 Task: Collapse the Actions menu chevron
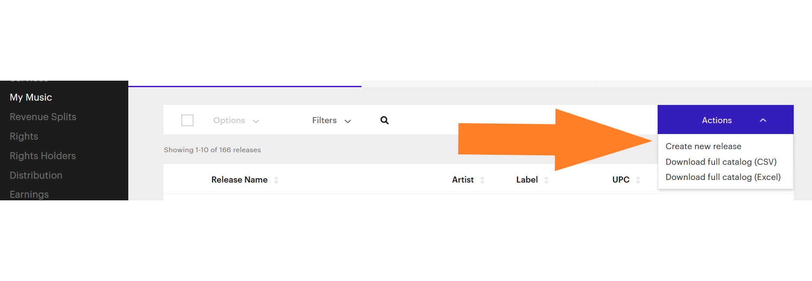coord(763,120)
